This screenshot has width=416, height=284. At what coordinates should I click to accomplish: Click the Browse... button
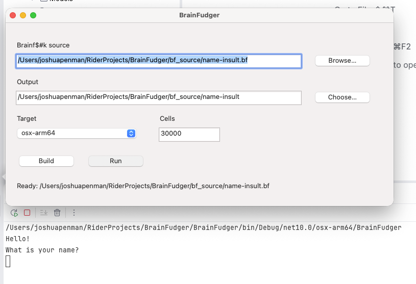click(x=342, y=61)
